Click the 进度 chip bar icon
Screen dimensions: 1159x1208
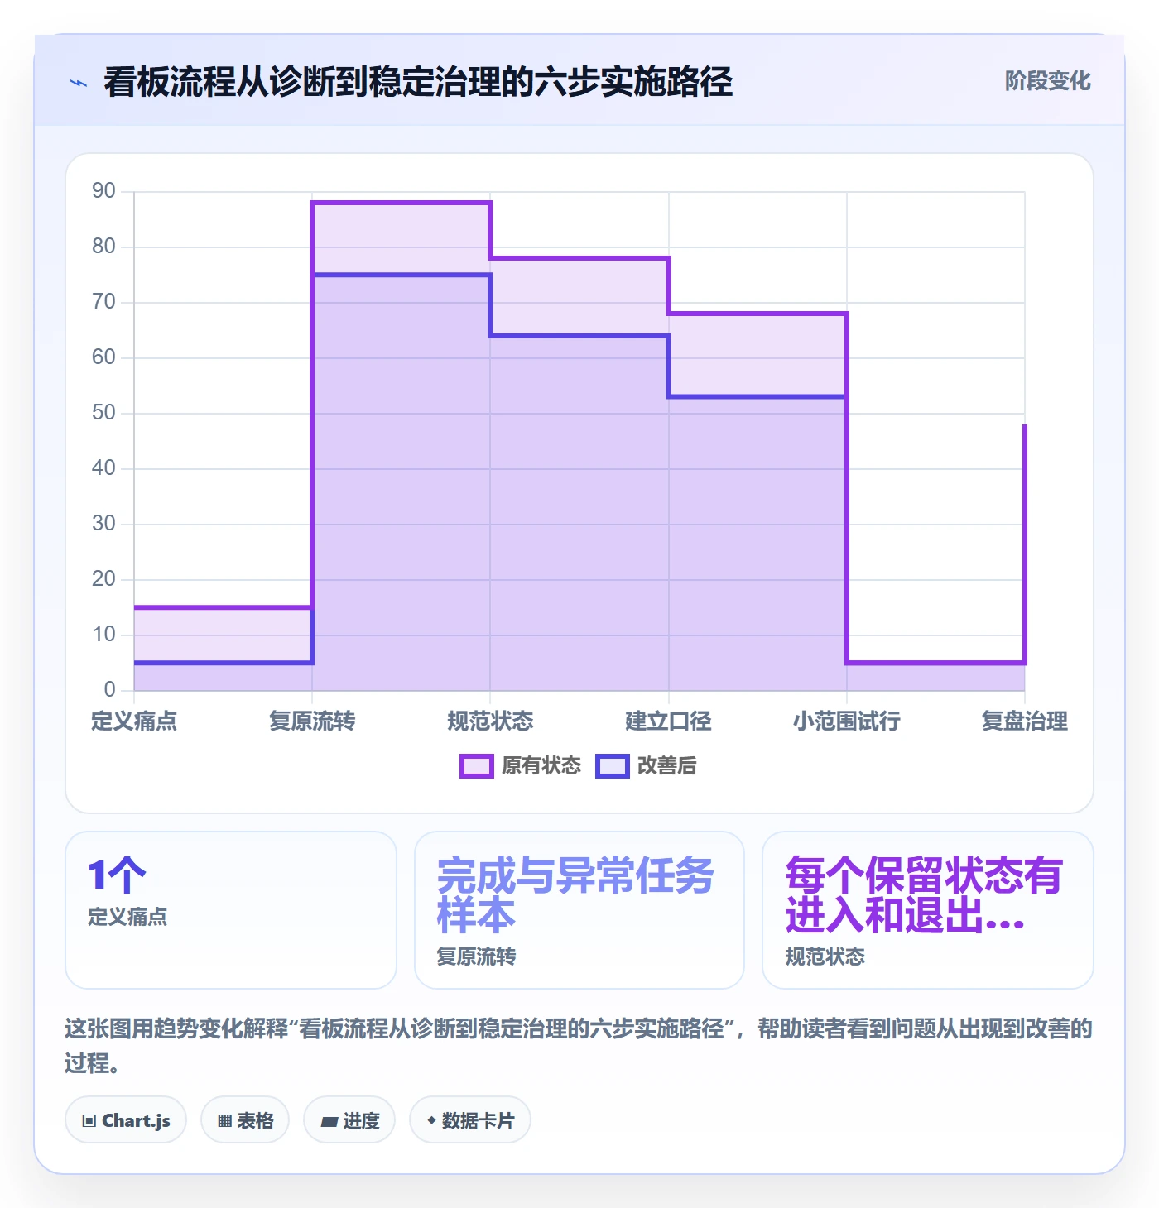click(x=329, y=1122)
